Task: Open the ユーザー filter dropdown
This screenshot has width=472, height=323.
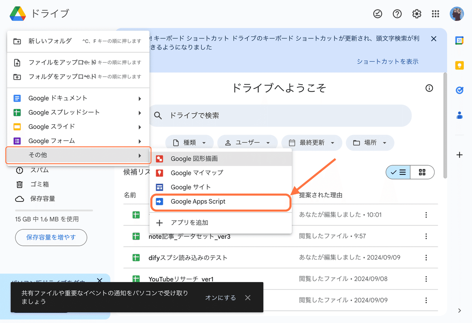Action: [x=247, y=143]
